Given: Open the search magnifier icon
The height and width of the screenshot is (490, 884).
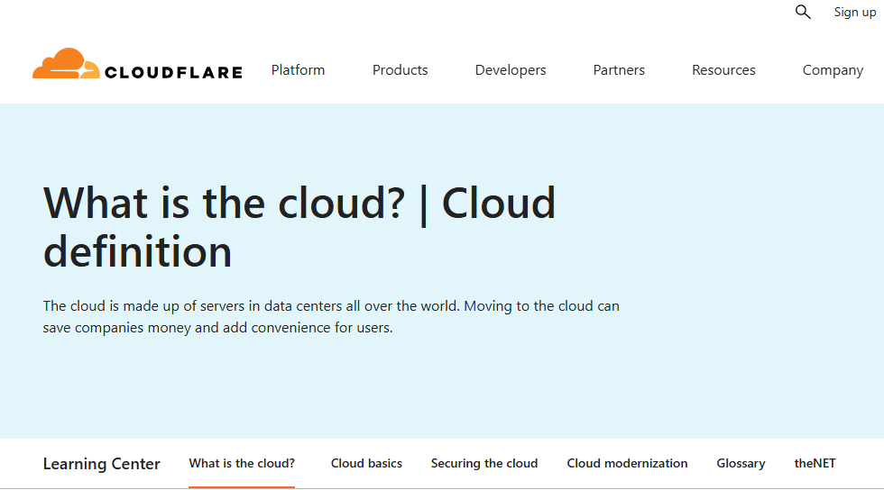Looking at the screenshot, I should 803,12.
